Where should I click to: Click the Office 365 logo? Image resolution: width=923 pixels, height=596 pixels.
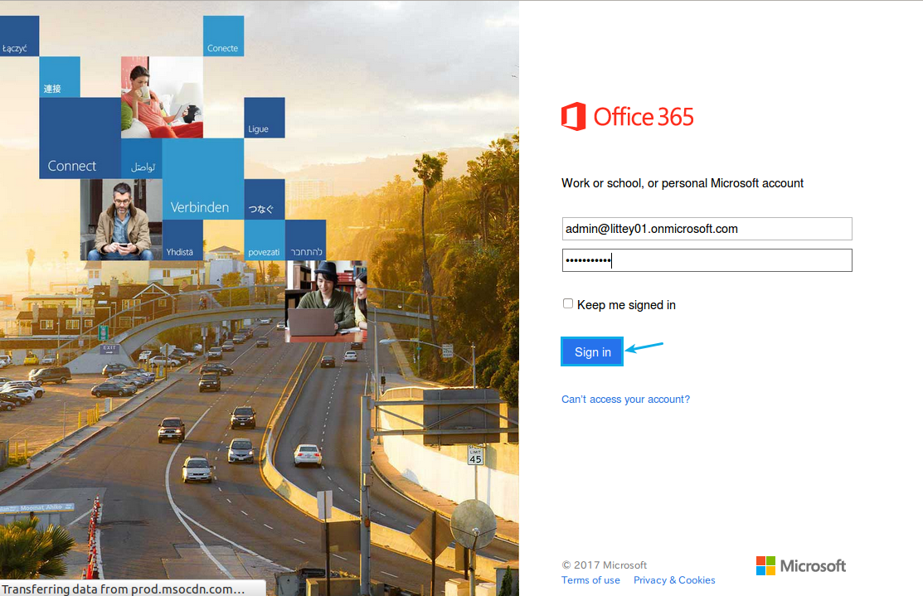(628, 117)
